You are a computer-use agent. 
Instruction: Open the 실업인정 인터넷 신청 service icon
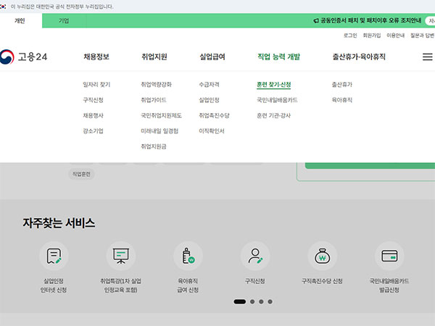coord(54,256)
